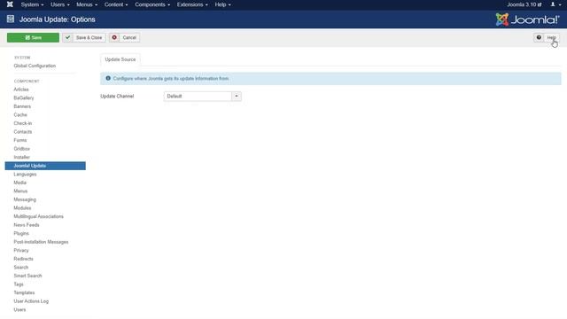This screenshot has height=319, width=567.
Task: Open the System menu
Action: coord(32,4)
